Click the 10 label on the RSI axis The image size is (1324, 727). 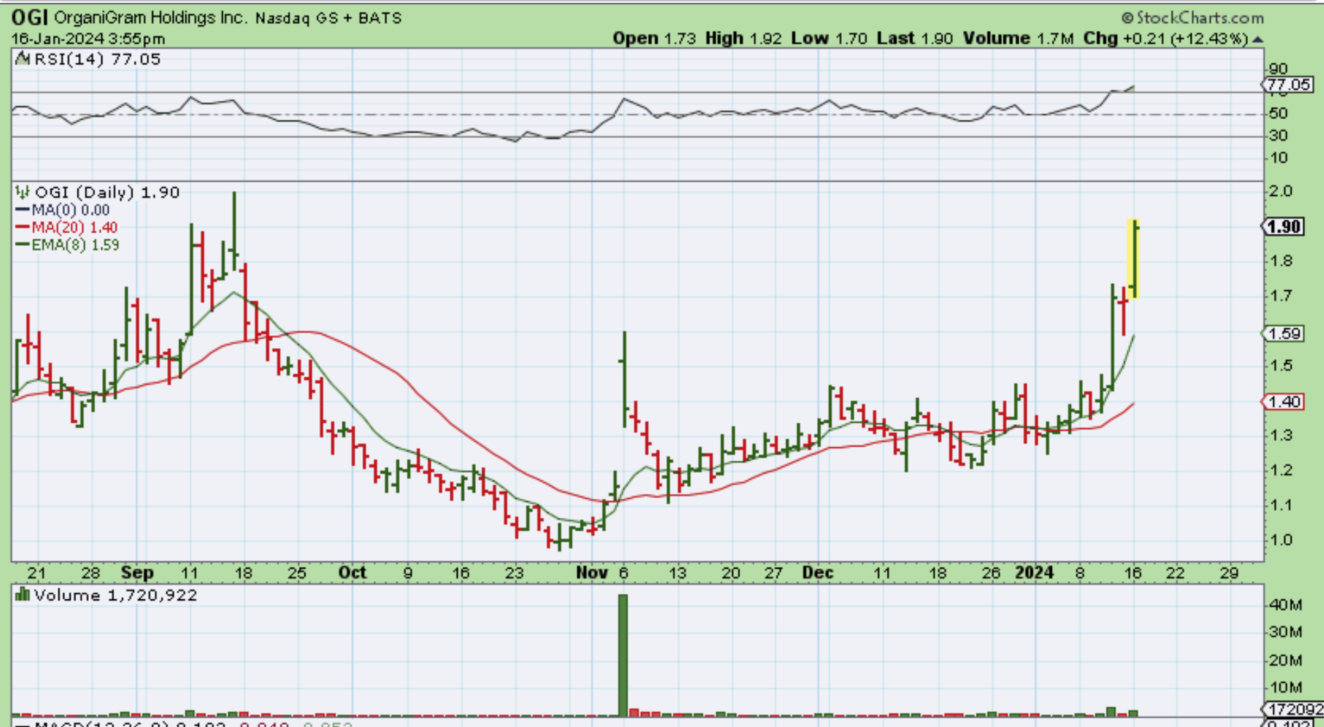[x=1279, y=157]
